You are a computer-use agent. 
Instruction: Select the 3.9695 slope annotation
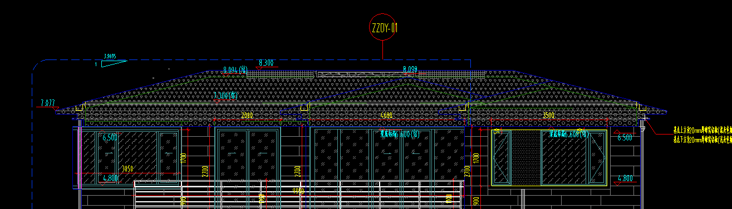[110, 57]
